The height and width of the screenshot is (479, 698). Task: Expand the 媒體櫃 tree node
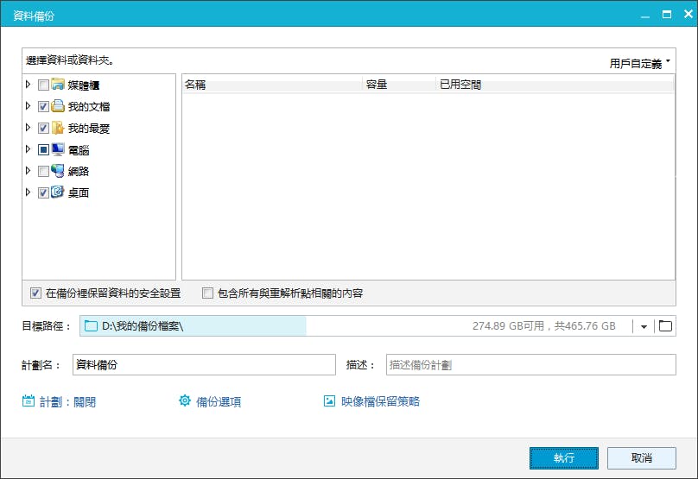coord(28,84)
